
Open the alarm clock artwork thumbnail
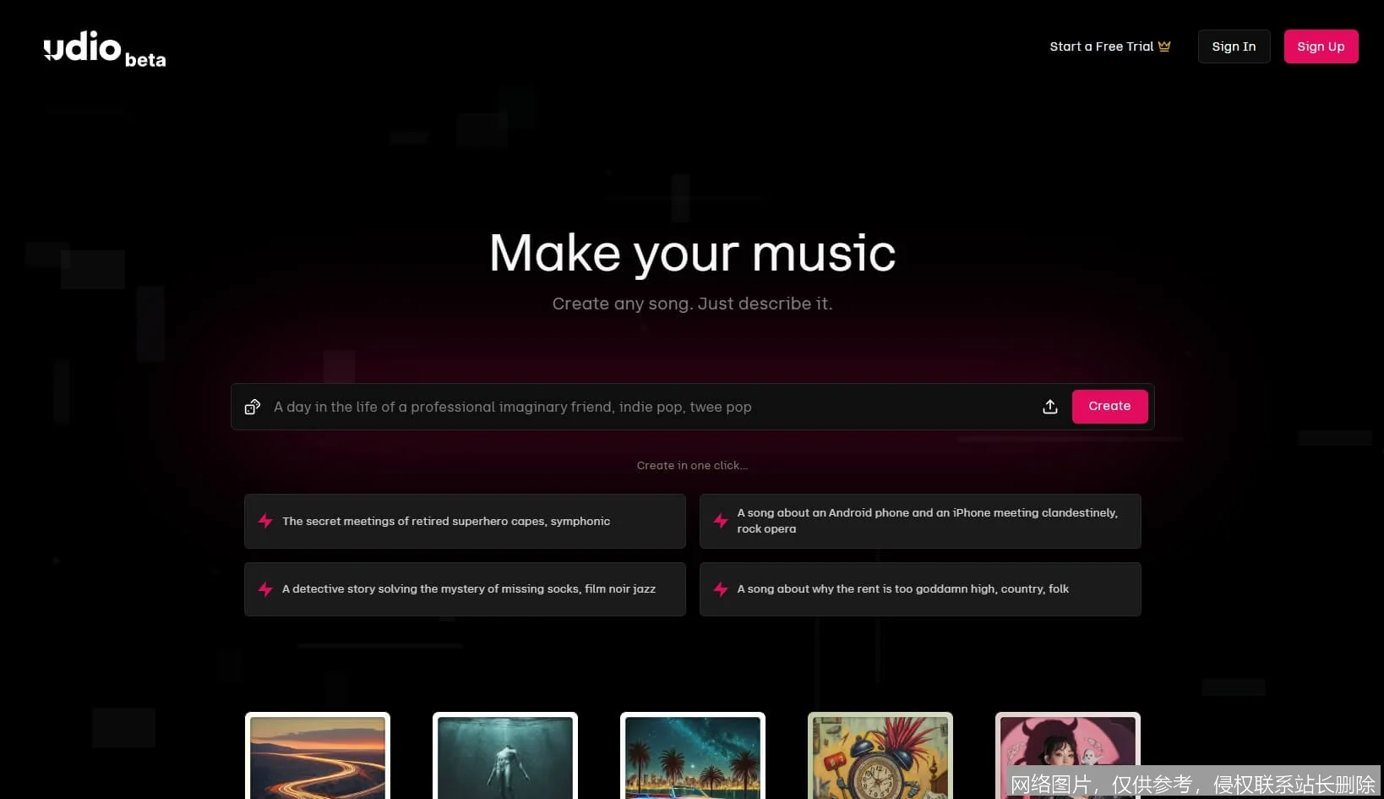tap(880, 757)
